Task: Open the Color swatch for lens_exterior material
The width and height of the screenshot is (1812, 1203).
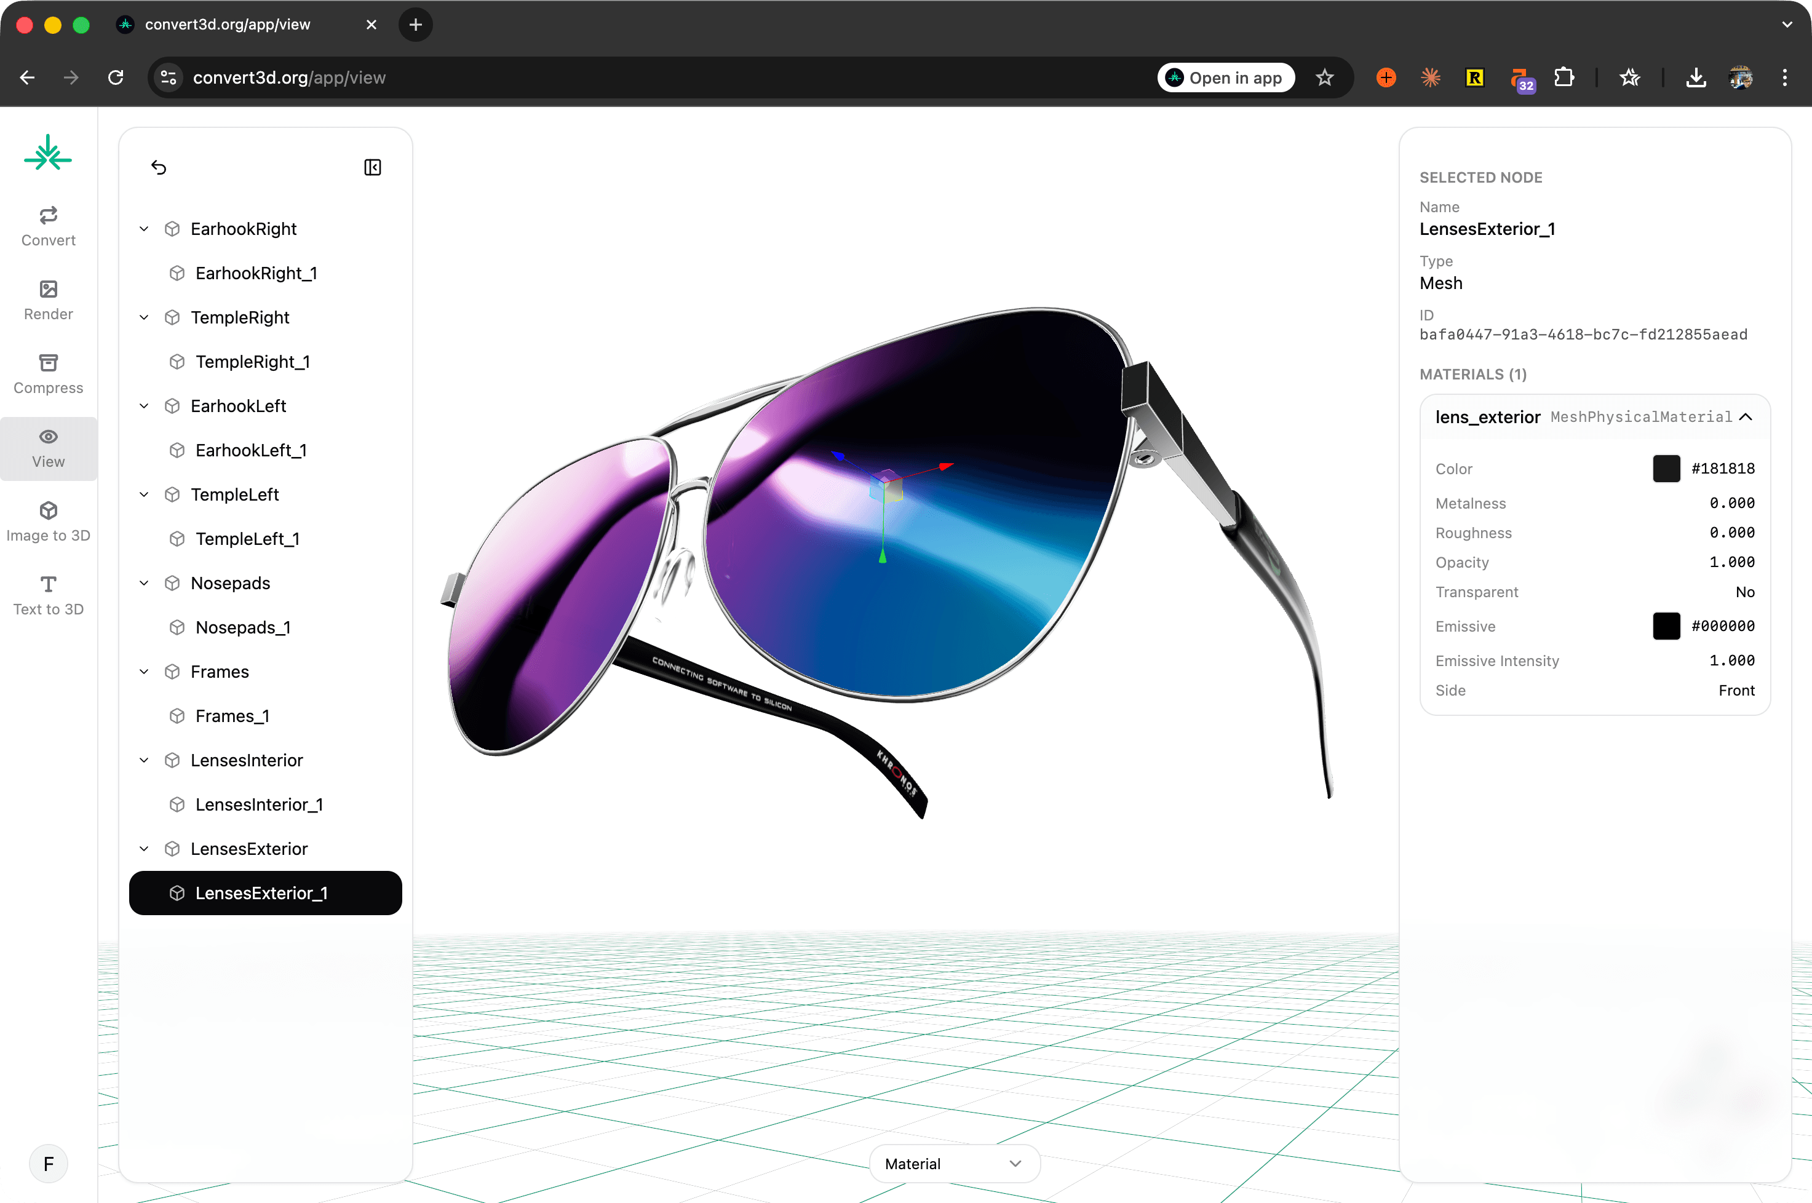Action: click(1666, 468)
